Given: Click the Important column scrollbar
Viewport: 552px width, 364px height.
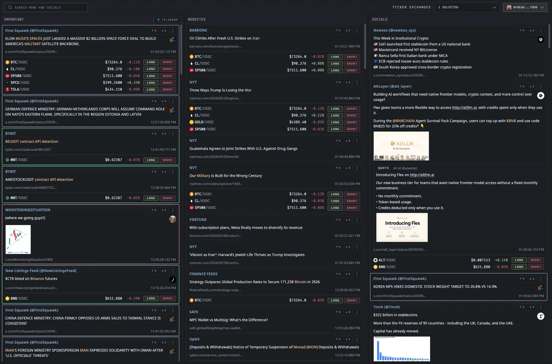Looking at the screenshot, I should (181, 50).
